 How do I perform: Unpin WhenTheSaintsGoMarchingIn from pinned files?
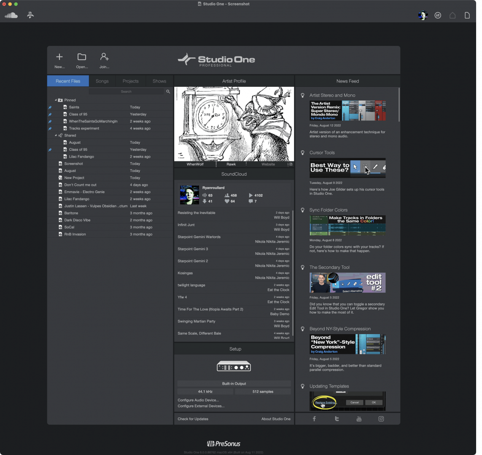49,121
